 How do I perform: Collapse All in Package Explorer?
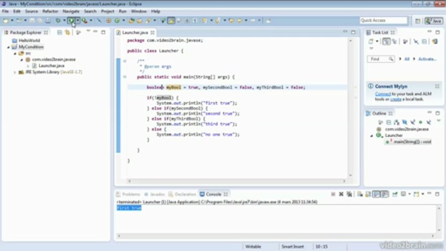(60, 32)
